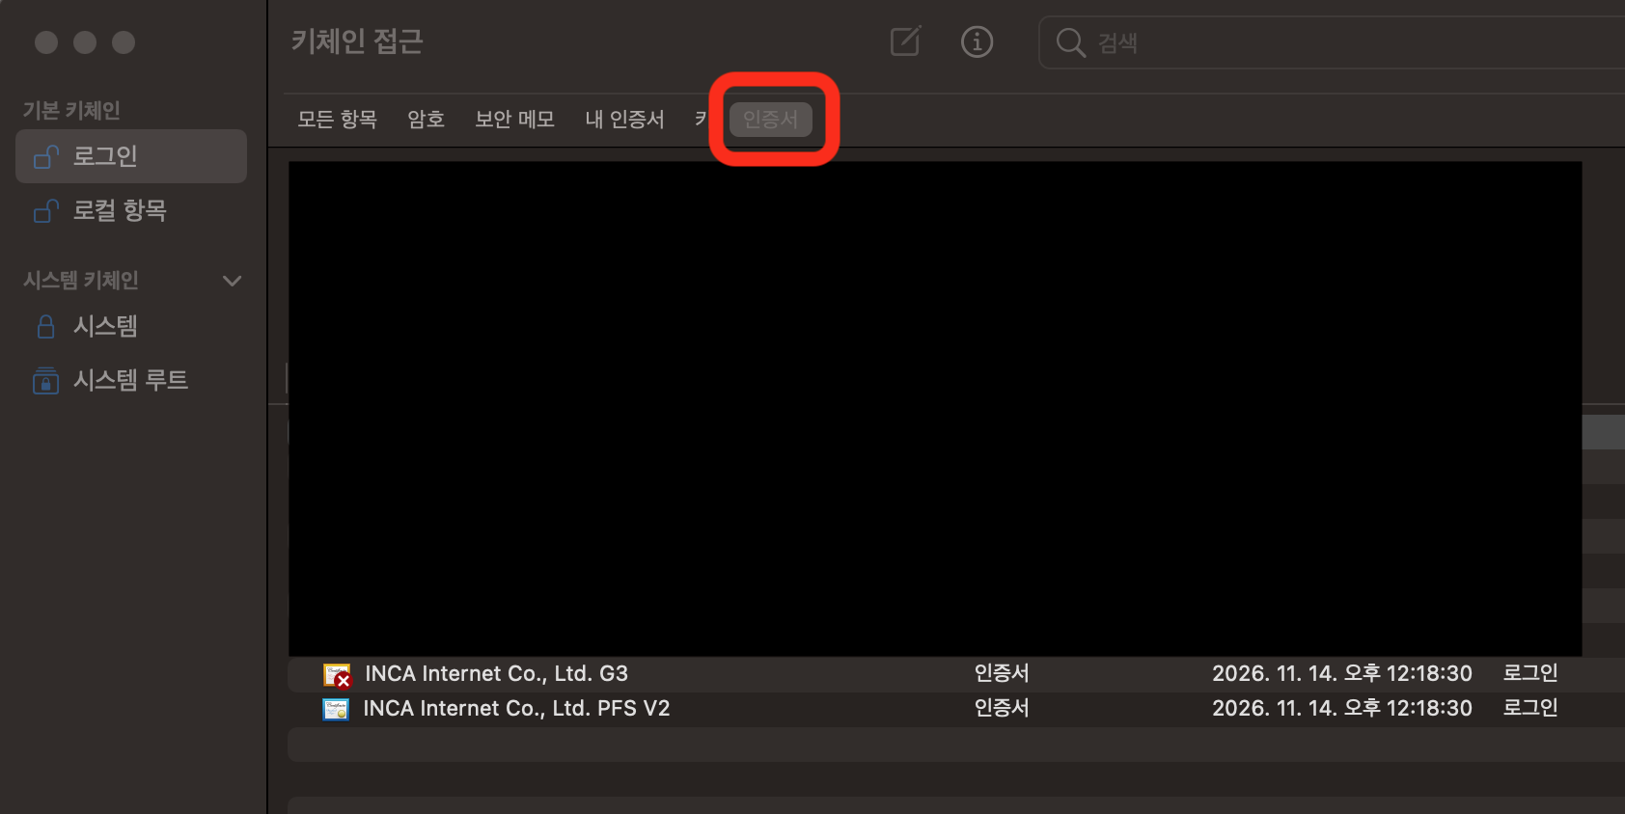Click the unlocked padlock icon beside 로그인

point(46,156)
